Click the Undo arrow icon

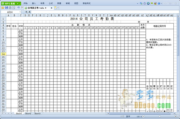point(18,8)
